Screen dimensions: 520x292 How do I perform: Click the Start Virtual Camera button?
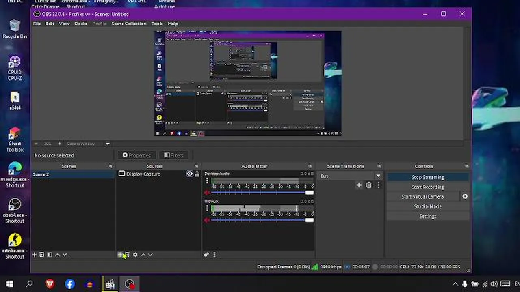pyautogui.click(x=423, y=197)
